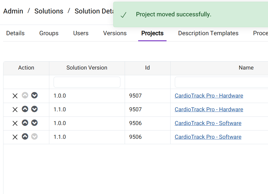The width and height of the screenshot is (268, 194).
Task: Move the 1.1.0 Software project up
Action: click(25, 136)
